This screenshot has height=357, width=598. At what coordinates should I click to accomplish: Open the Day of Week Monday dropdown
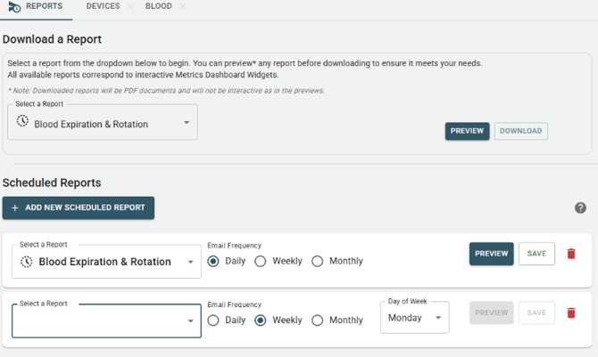pyautogui.click(x=438, y=318)
